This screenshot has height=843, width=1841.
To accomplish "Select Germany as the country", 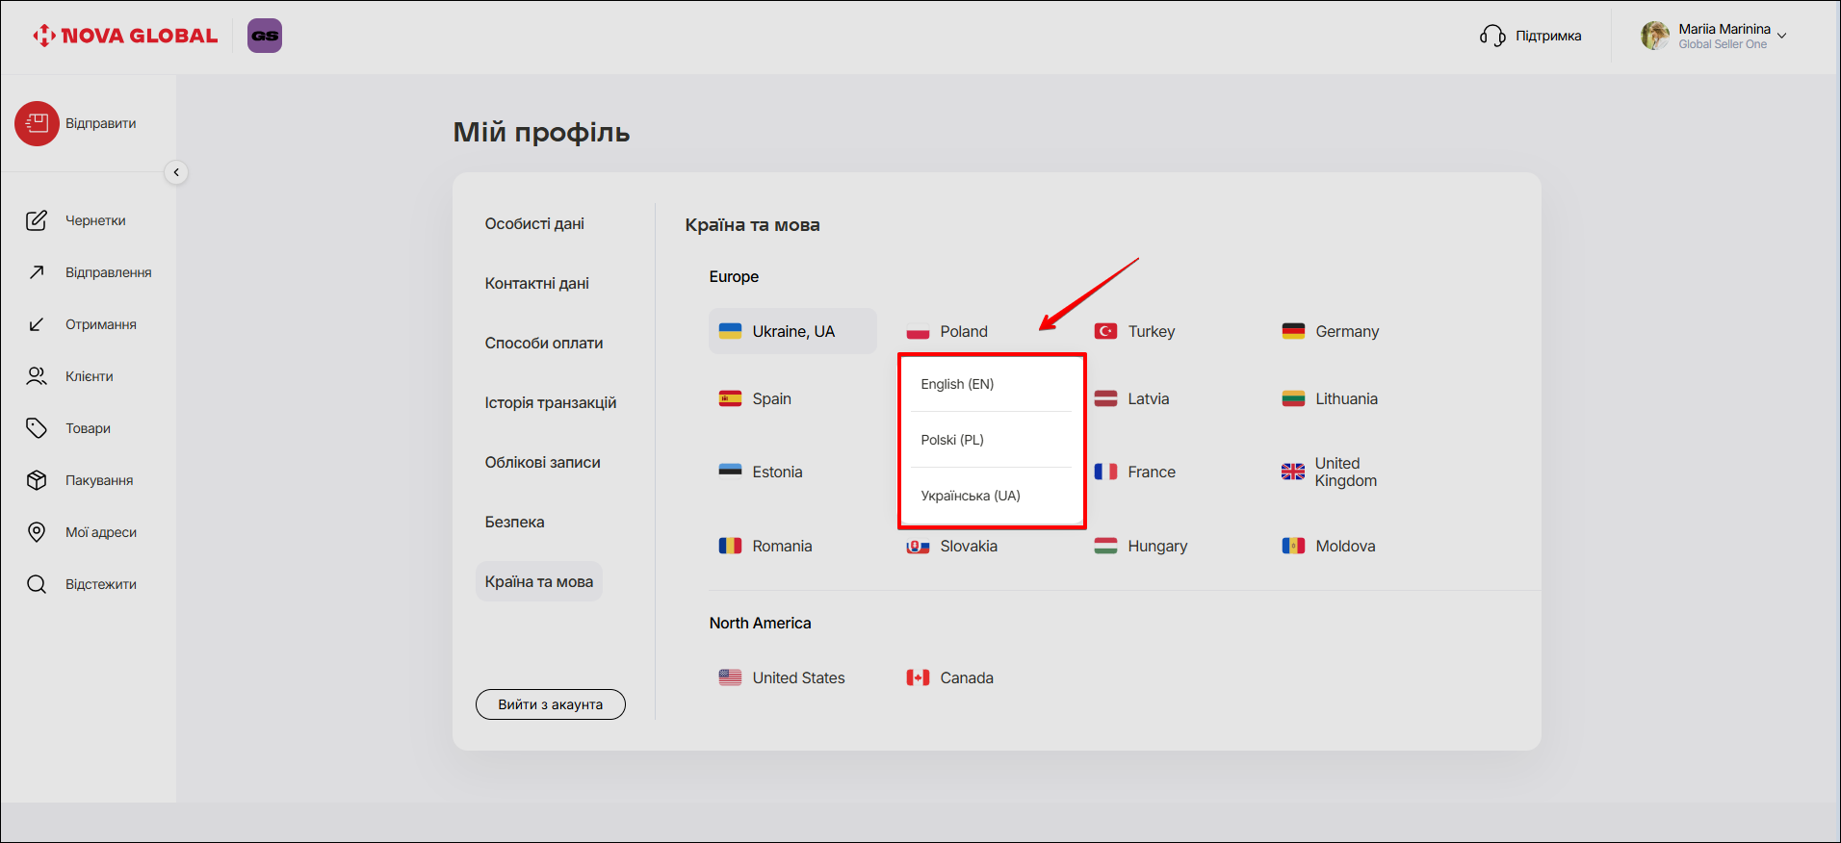I will coord(1346,331).
